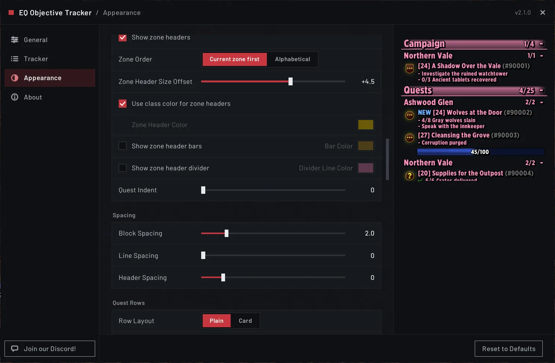Open the Divider Line Color swatch
This screenshot has height=363, width=555.
(x=366, y=168)
